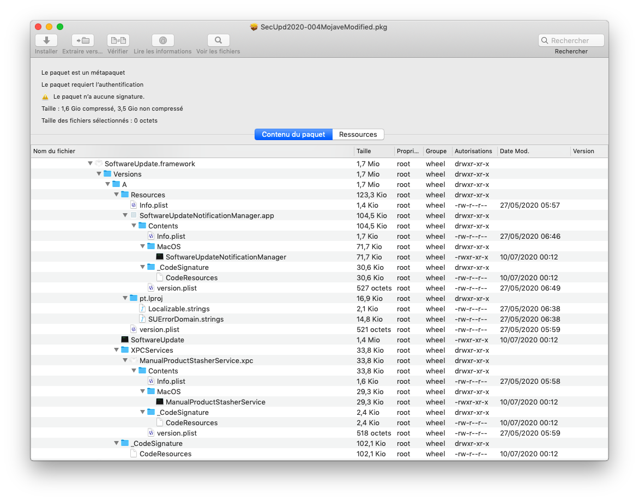This screenshot has height=501, width=639.
Task: Sort by Taille column header
Action: tap(373, 151)
